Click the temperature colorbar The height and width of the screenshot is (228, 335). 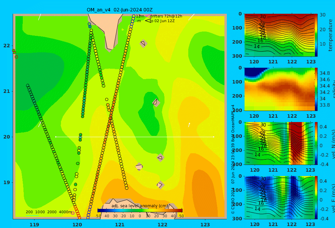coord(316,35)
